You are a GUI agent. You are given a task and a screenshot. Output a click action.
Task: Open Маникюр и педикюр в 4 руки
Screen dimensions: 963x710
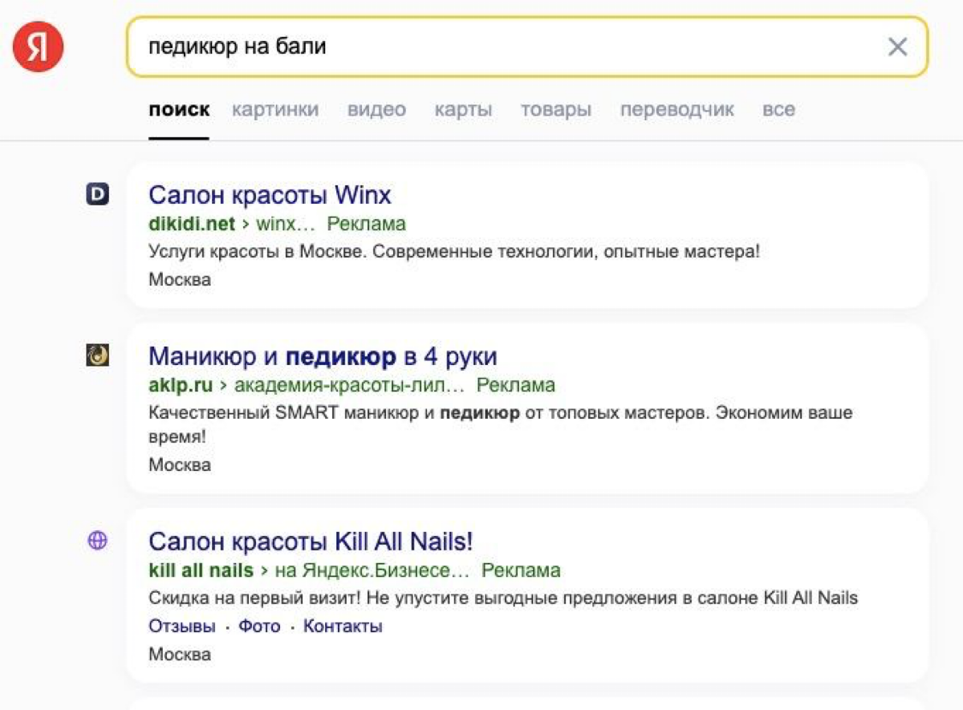pos(323,356)
